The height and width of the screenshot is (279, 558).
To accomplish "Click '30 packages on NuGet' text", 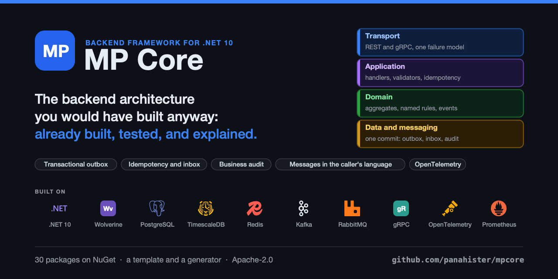I will 75,260.
